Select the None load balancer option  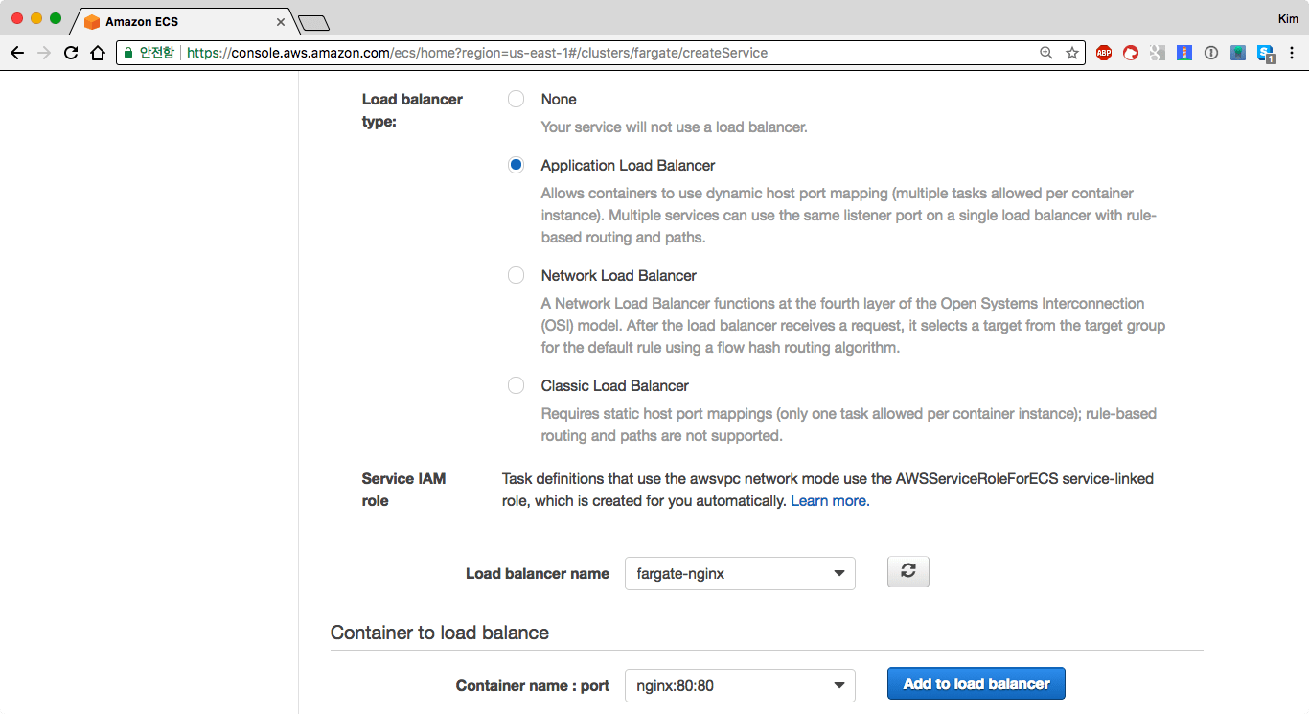517,99
